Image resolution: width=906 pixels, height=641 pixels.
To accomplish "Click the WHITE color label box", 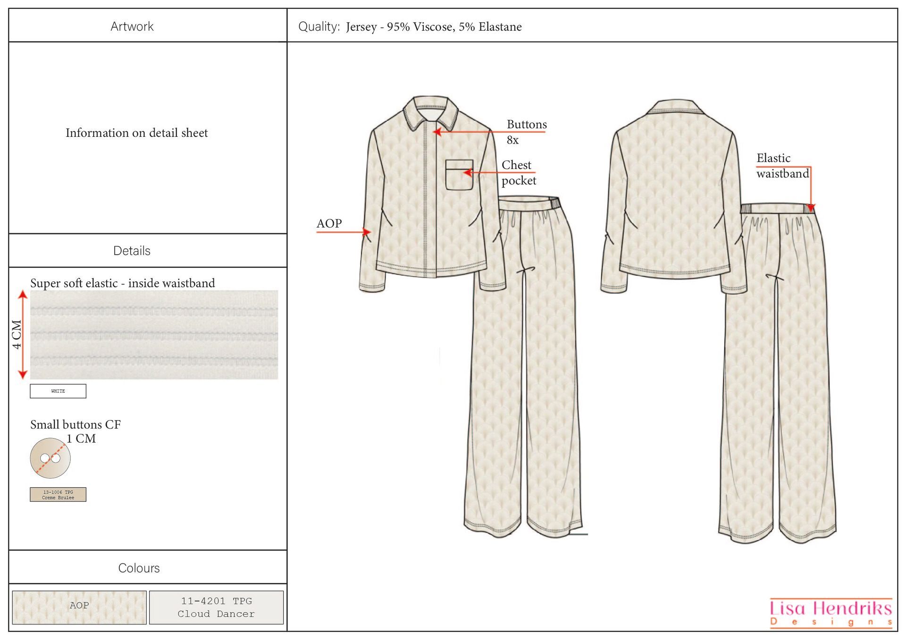I will tap(58, 391).
